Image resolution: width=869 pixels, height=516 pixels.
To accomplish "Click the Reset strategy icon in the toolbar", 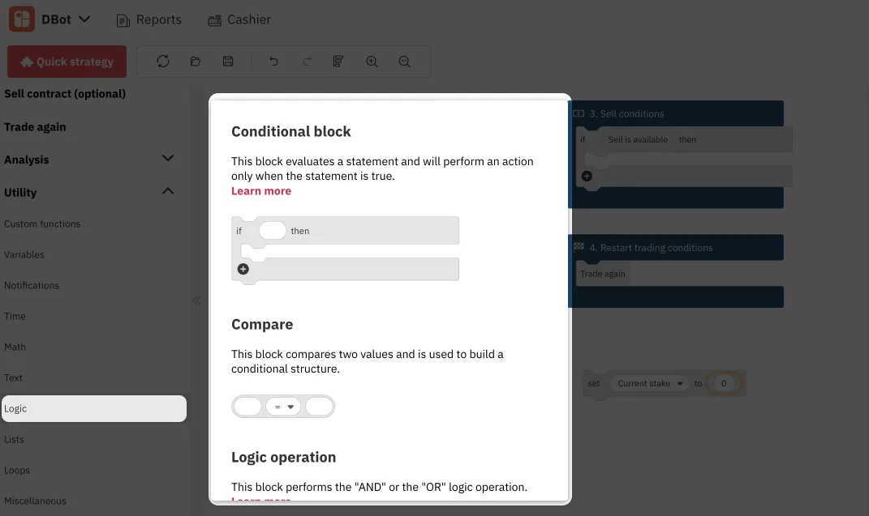I will click(162, 61).
